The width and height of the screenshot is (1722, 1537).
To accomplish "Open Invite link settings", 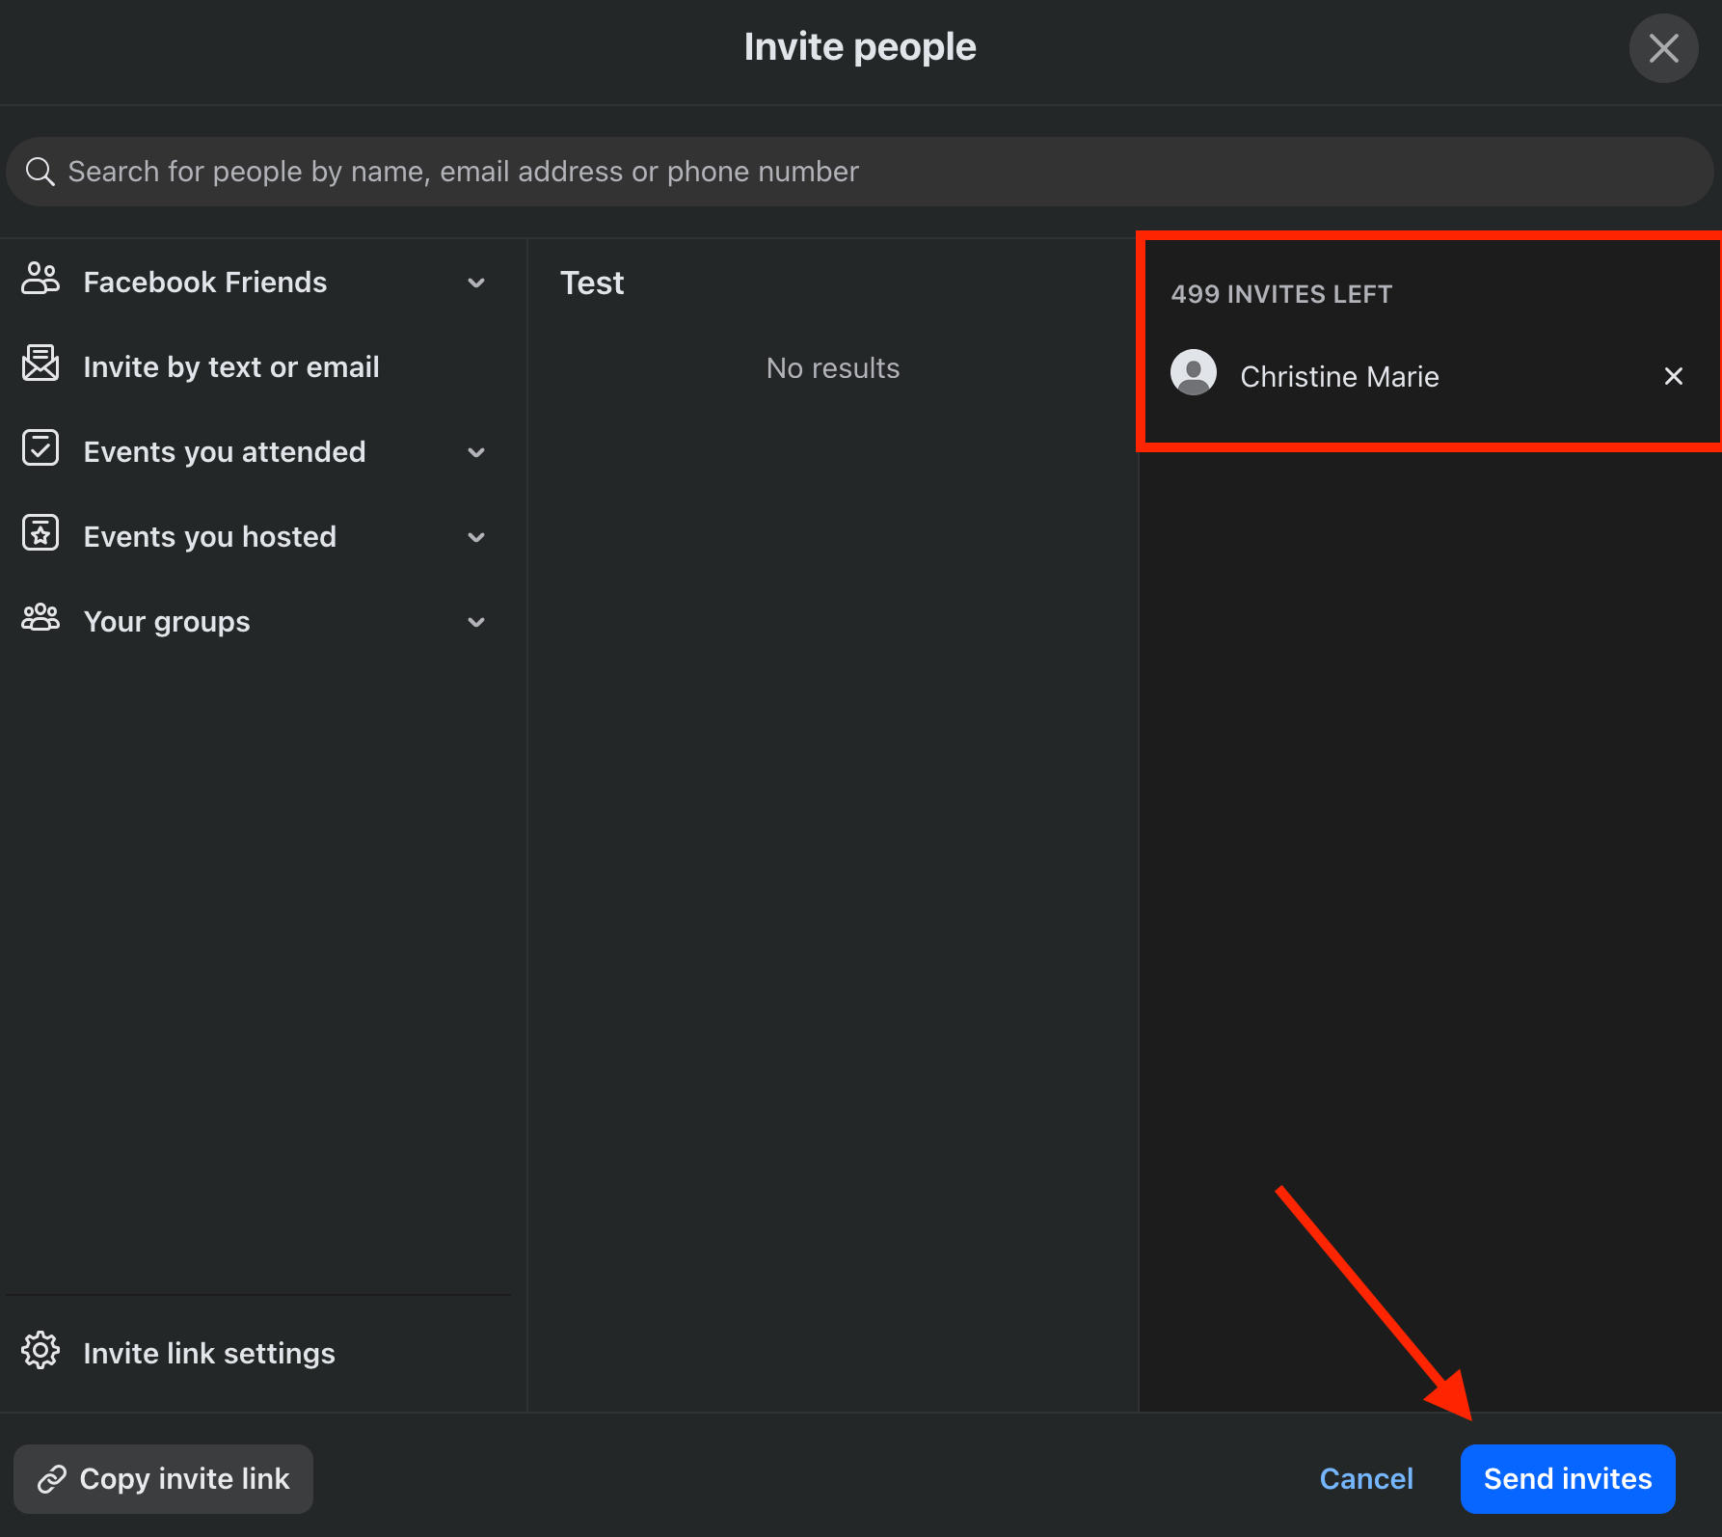I will coord(209,1354).
